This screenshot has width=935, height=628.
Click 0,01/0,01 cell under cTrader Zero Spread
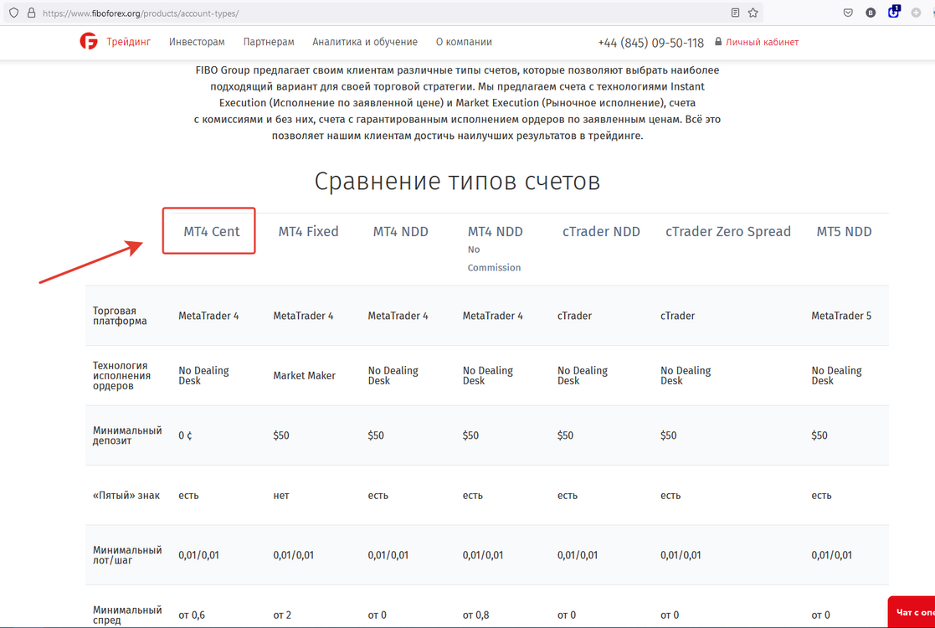(x=681, y=554)
